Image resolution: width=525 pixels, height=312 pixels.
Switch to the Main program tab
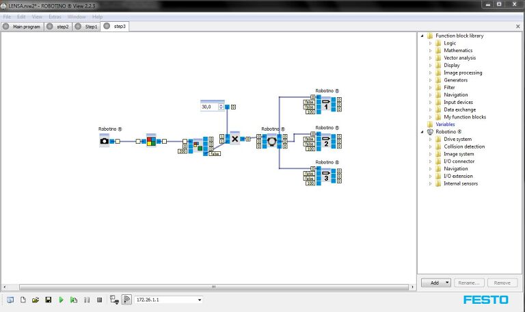[x=23, y=27]
